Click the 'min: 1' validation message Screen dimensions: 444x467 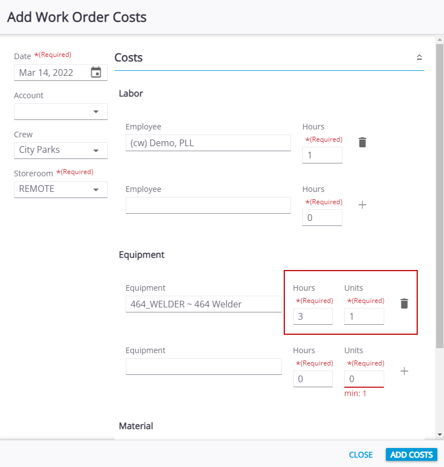(355, 393)
